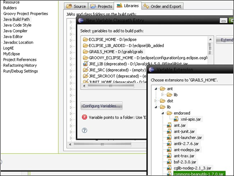234x176 pixels.
Task: Click variables list vertical scrollbar up arrow
Action: 210,39
